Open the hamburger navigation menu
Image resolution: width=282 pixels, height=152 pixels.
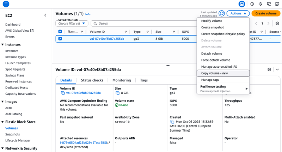[6, 4]
